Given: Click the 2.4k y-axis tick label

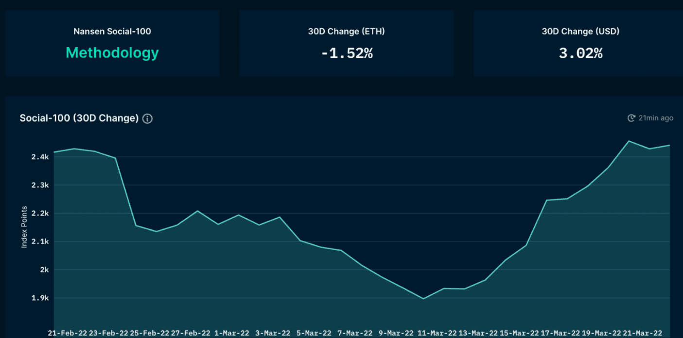Looking at the screenshot, I should (39, 157).
